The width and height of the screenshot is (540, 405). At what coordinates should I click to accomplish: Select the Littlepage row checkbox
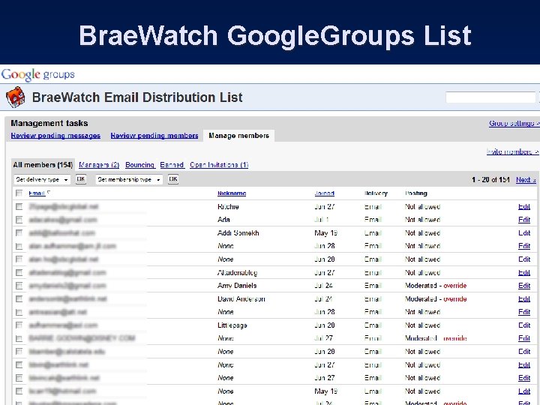tap(19, 325)
